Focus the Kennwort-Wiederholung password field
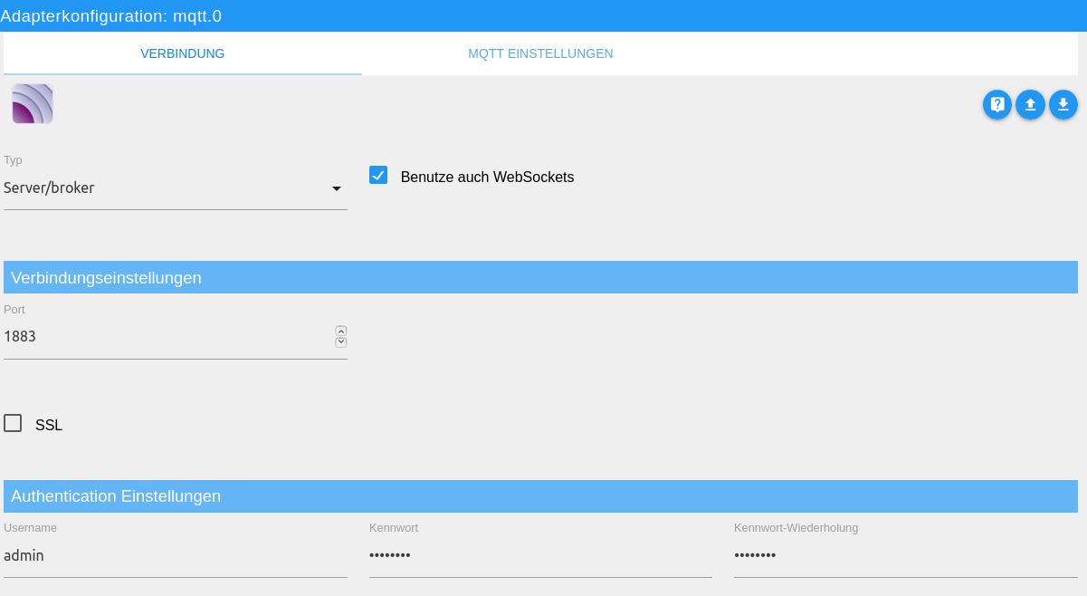 [906, 556]
